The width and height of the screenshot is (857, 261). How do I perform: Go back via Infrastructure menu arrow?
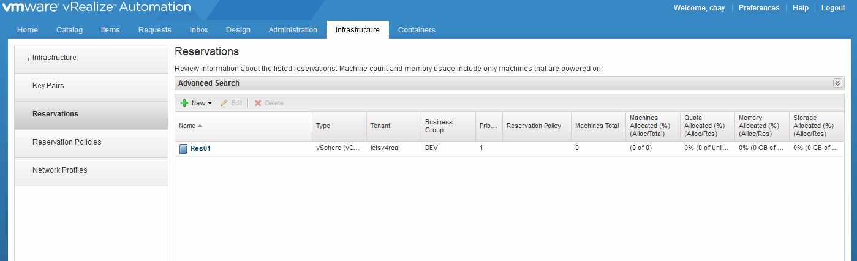[28, 58]
